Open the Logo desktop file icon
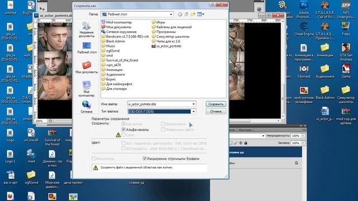 pyautogui.click(x=10, y=135)
